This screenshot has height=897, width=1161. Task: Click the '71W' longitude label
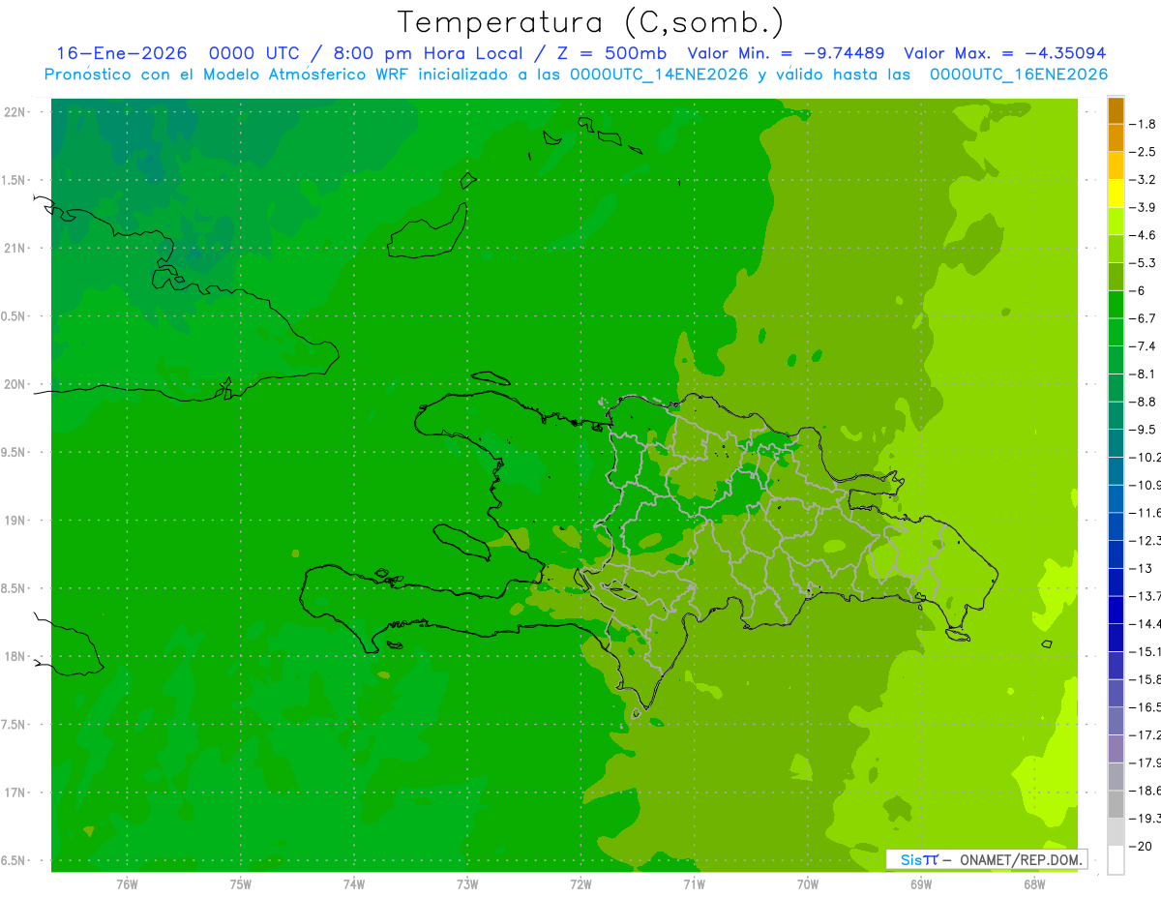tap(694, 883)
